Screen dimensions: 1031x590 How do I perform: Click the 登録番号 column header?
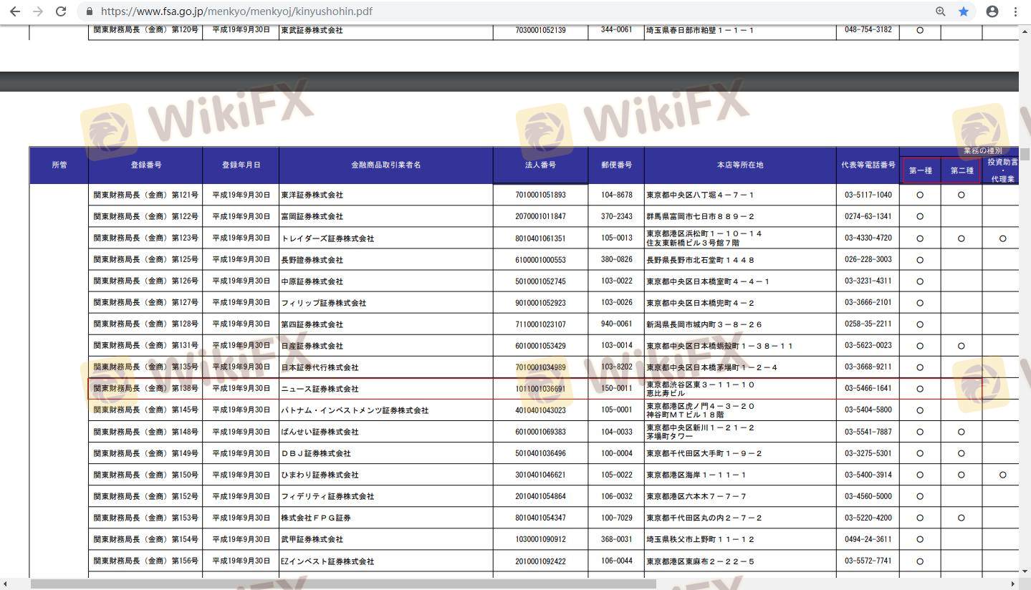click(145, 165)
